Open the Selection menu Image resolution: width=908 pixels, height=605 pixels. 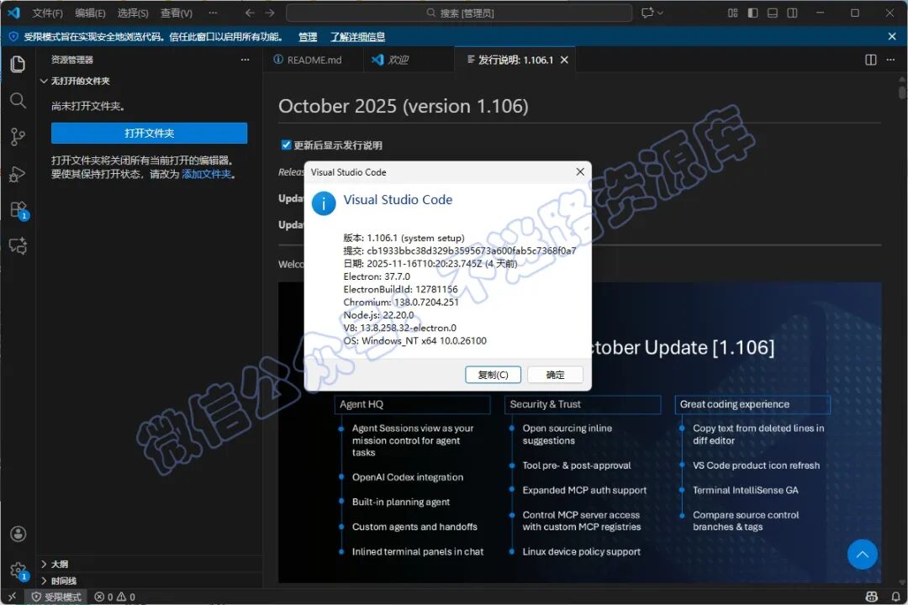click(133, 13)
